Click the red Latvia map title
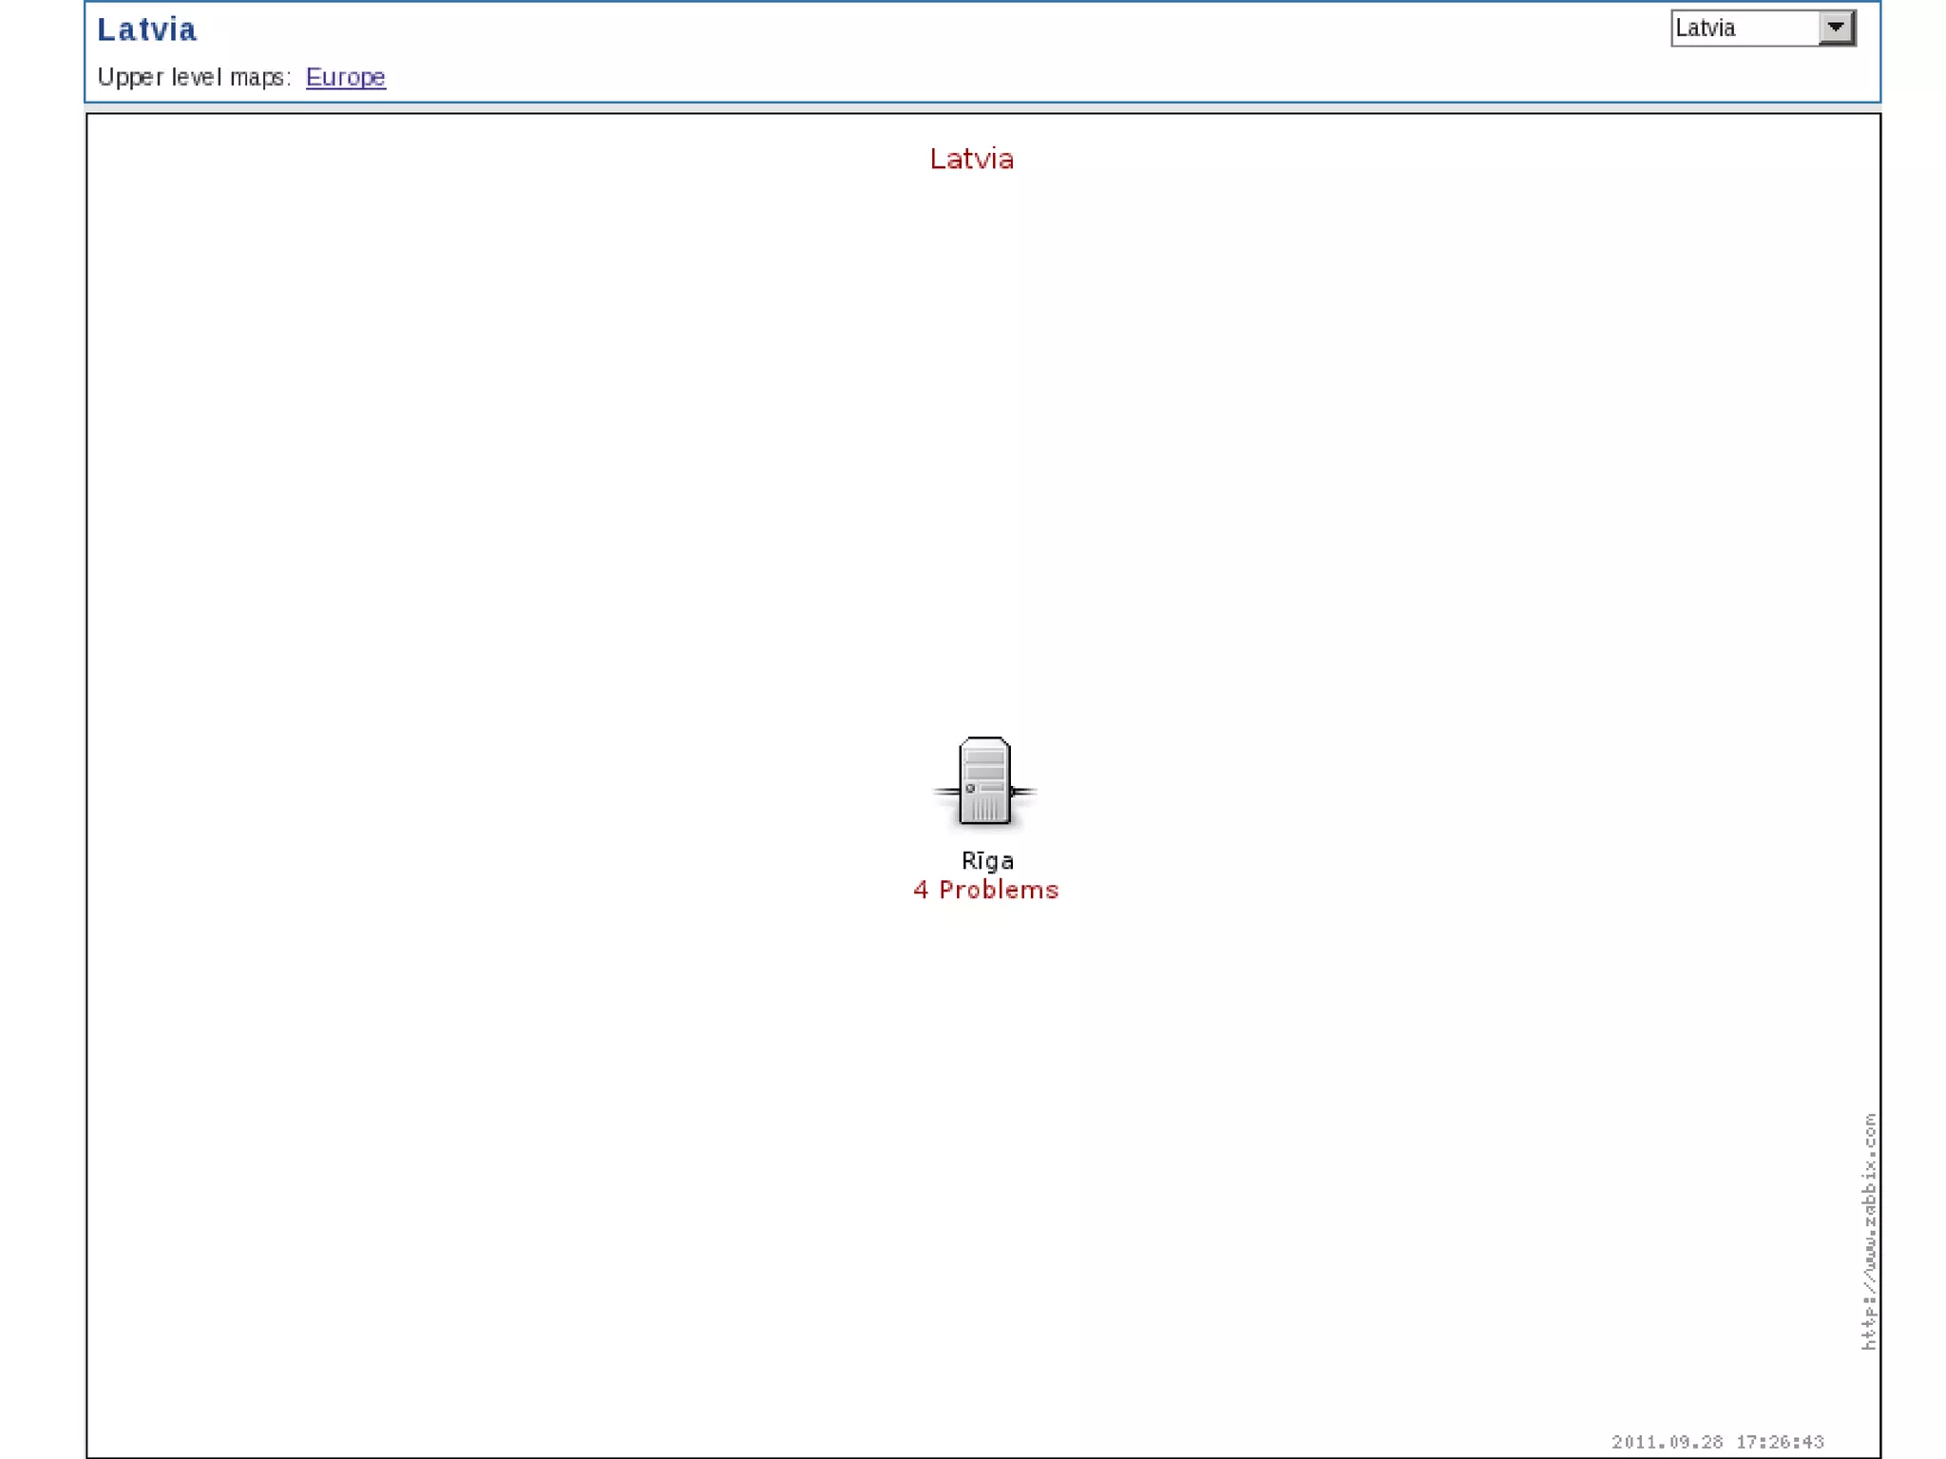The image size is (1946, 1459). coord(971,159)
